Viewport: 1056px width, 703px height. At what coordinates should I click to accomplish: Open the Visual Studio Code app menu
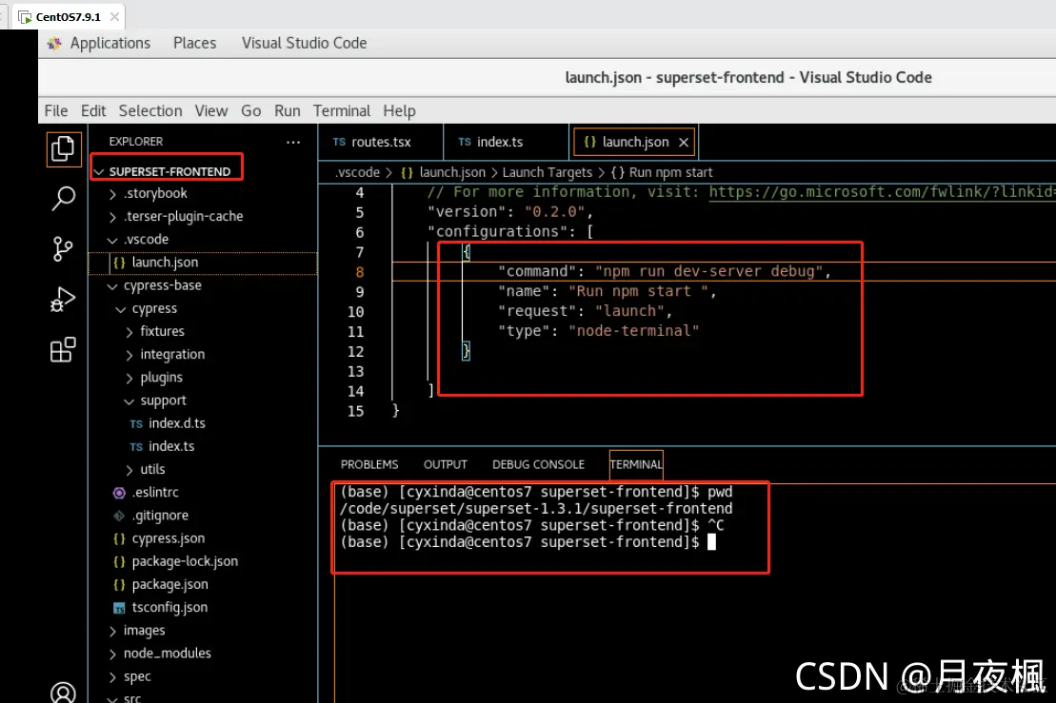pos(304,44)
